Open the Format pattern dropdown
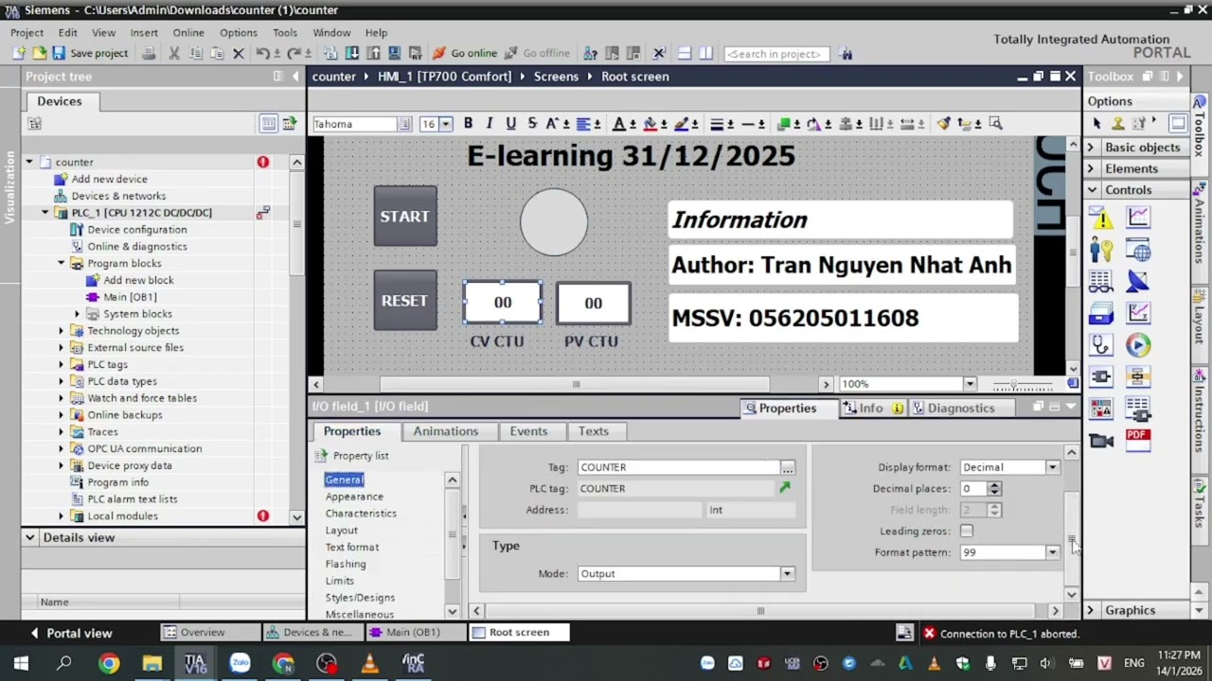 coord(1052,552)
